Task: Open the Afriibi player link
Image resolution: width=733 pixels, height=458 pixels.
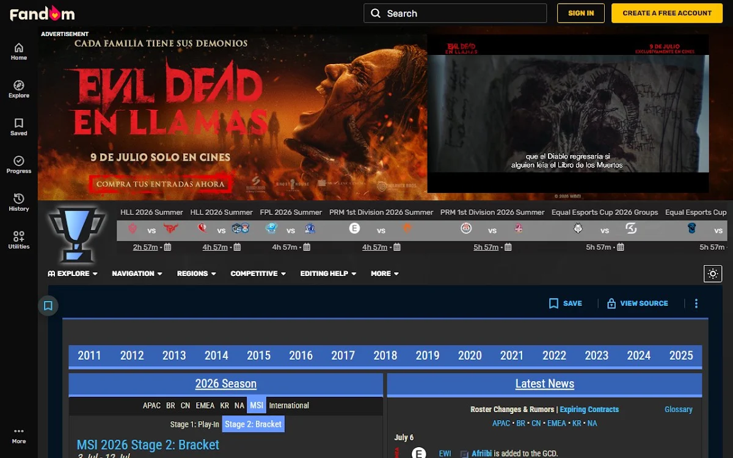Action: [482, 454]
